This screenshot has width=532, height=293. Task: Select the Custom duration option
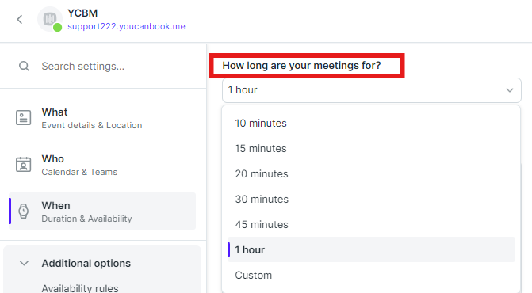[372, 275]
